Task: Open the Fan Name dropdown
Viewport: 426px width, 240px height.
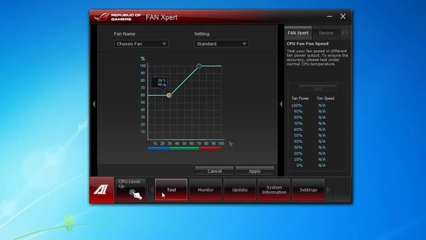Action: (141, 44)
